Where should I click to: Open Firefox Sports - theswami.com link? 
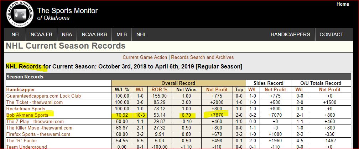38,134
